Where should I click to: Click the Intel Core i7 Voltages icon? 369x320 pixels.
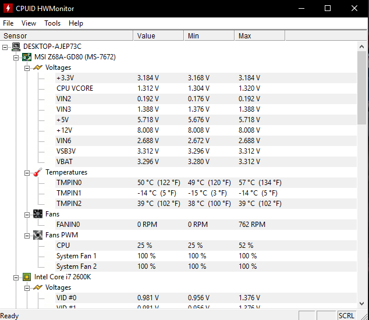(x=38, y=287)
